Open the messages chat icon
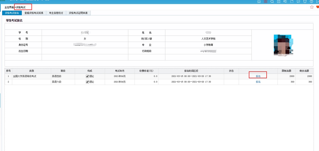The height and width of the screenshot is (151, 319). point(298,2)
